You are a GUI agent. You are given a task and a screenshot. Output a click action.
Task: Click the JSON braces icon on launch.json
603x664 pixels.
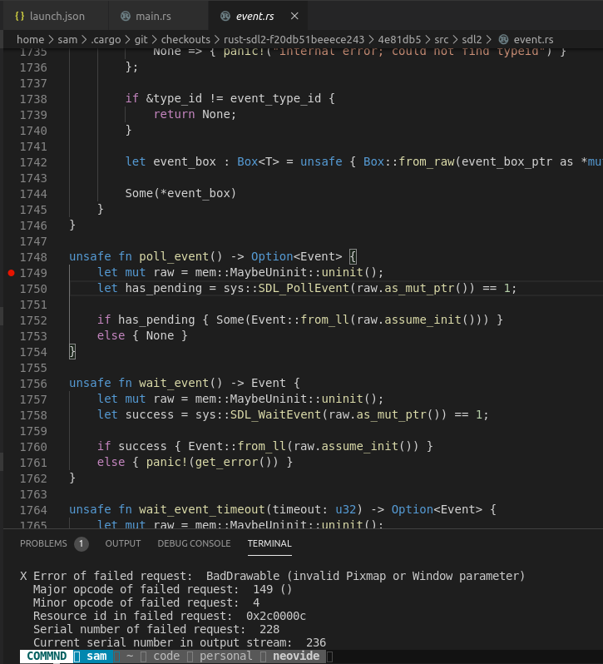point(19,16)
